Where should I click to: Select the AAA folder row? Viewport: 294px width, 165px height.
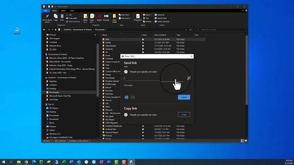click(x=154, y=39)
